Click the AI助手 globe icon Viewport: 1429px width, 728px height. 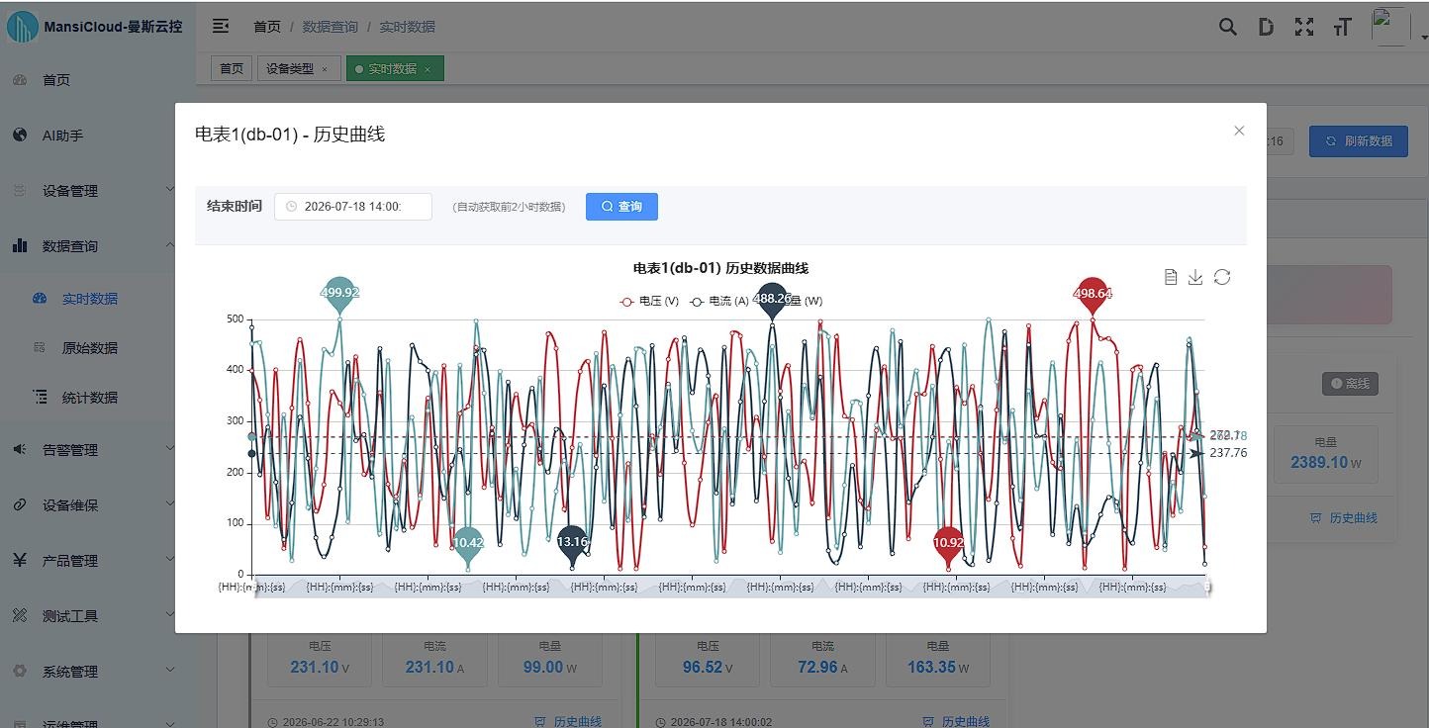click(x=20, y=136)
